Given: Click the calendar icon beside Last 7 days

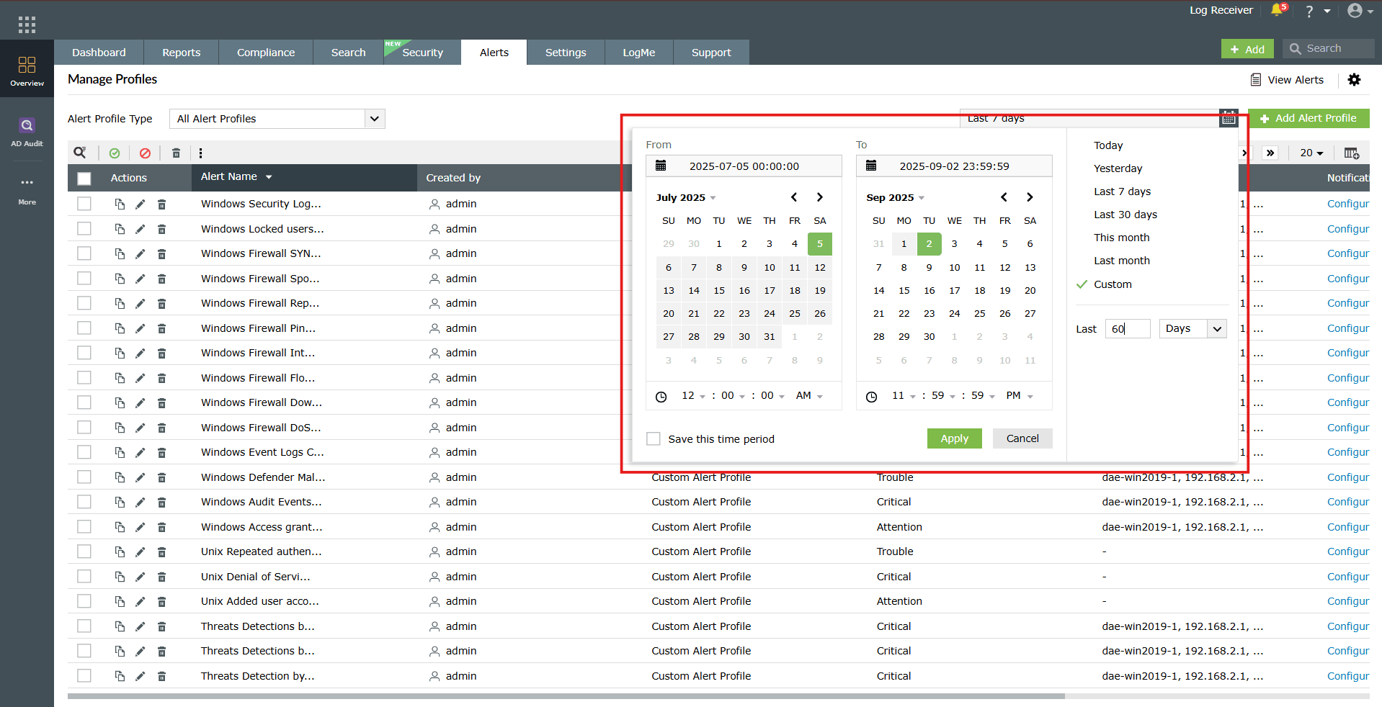Looking at the screenshot, I should [x=1229, y=118].
